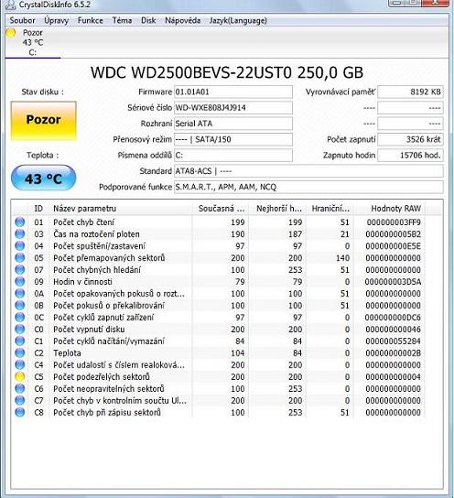This screenshot has height=498, width=454.
Task: Select the Počet přemapovaných sektorů row name
Action: pyautogui.click(x=109, y=258)
